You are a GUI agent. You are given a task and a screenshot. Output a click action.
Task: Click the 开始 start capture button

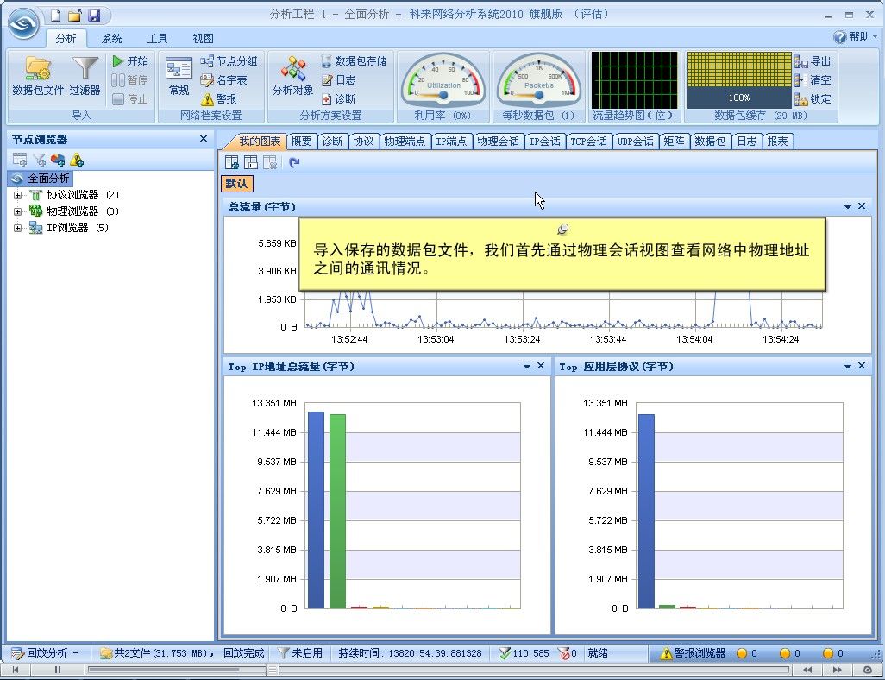[x=130, y=61]
